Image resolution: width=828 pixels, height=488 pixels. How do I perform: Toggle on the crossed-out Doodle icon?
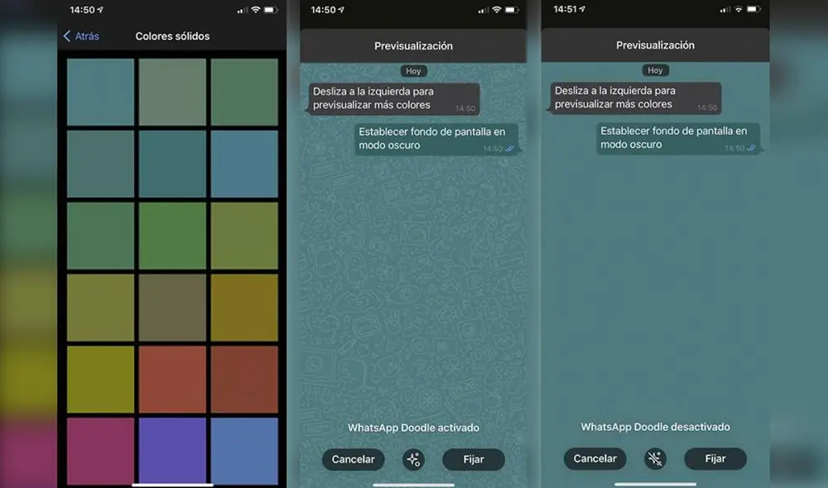[655, 459]
